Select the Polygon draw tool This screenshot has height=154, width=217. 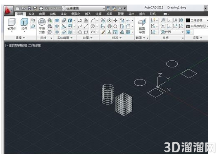80,32
